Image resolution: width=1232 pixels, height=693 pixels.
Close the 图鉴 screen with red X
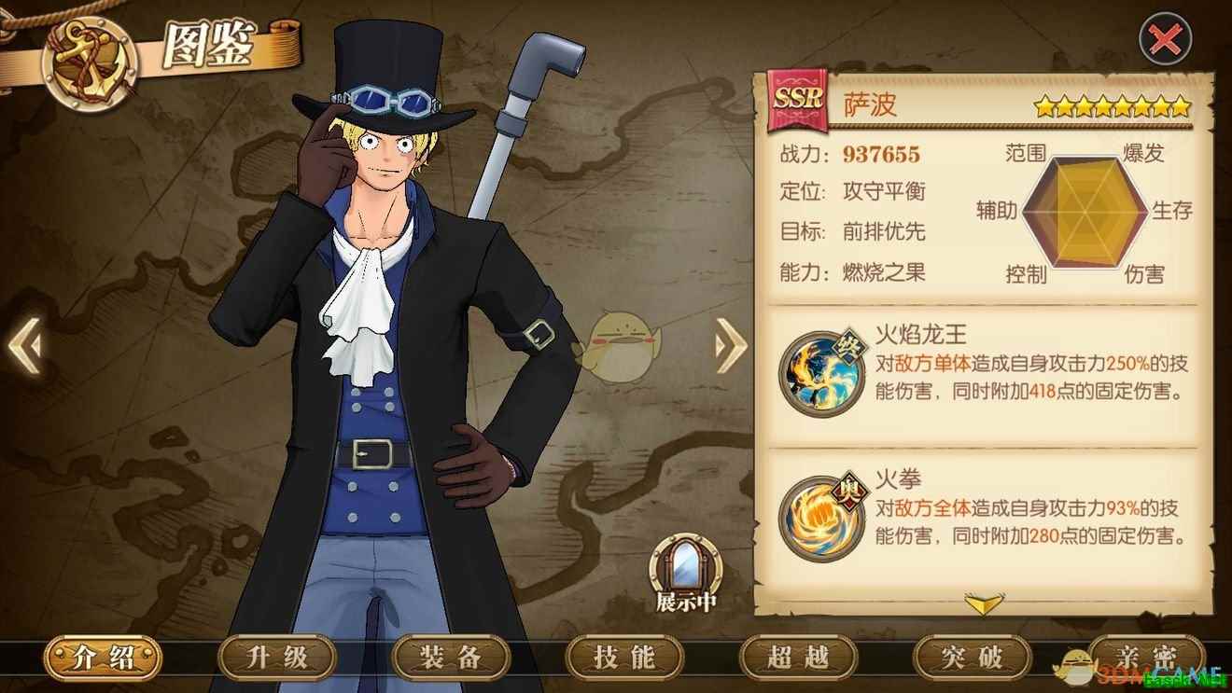point(1165,39)
